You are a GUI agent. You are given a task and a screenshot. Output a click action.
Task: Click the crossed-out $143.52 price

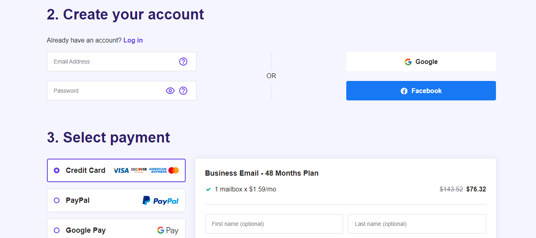pyautogui.click(x=451, y=189)
